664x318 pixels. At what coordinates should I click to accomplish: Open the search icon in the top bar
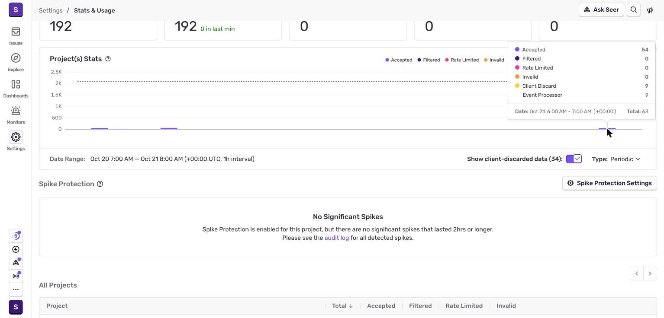click(x=634, y=10)
